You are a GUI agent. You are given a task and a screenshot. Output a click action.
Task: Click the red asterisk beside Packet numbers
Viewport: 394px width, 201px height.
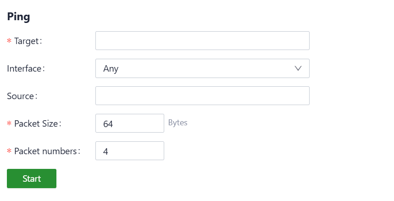[x=9, y=151]
